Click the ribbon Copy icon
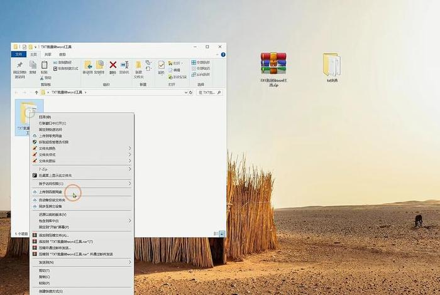The image size is (440, 295). point(33,68)
